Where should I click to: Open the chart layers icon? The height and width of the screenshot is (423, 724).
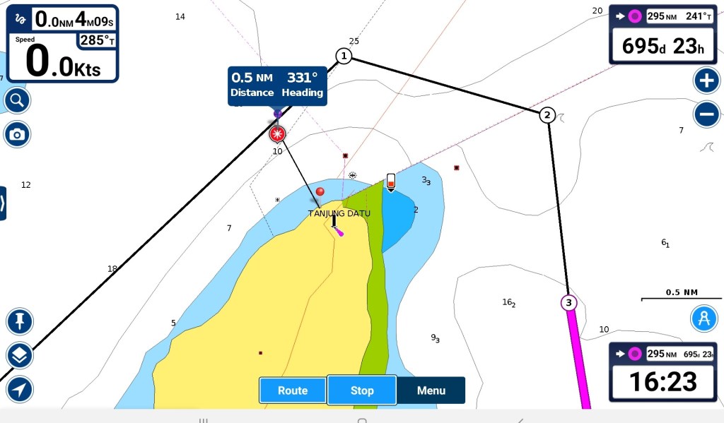pos(19,355)
